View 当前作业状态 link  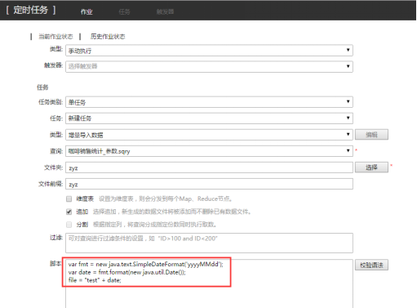click(x=55, y=37)
